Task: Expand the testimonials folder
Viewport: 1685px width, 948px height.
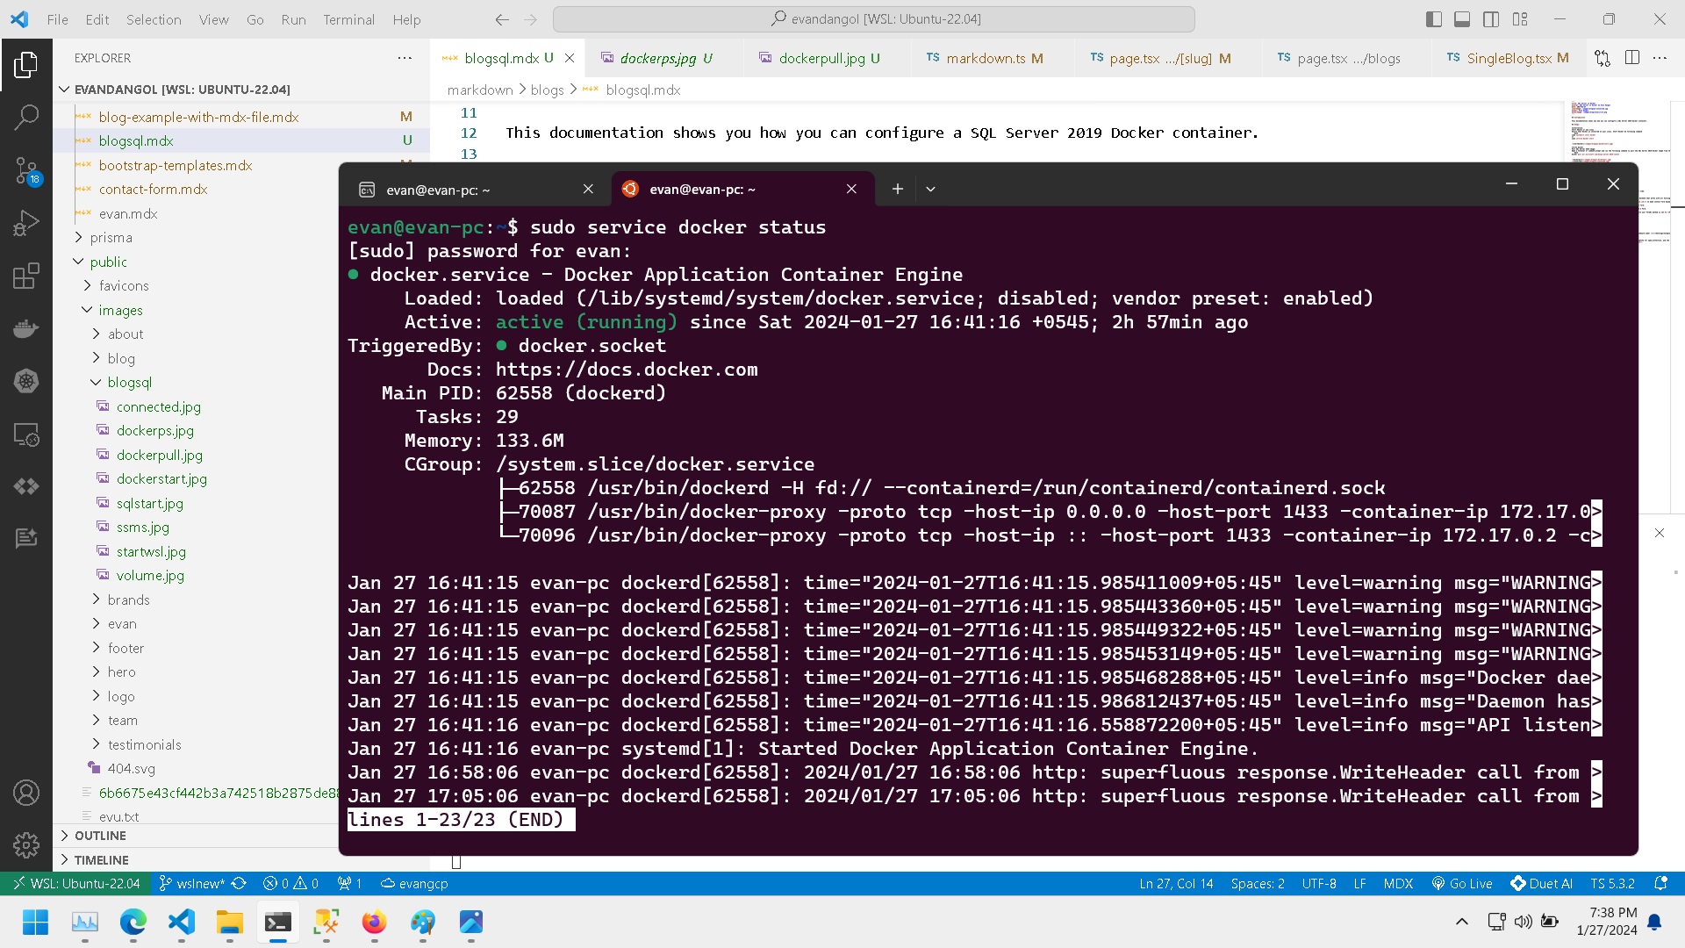Action: [144, 745]
